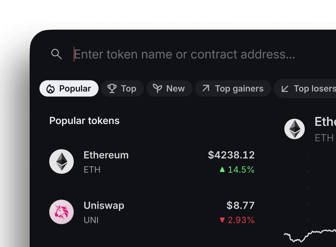Click the magnifying glass search icon
336x247 pixels.
tap(56, 54)
